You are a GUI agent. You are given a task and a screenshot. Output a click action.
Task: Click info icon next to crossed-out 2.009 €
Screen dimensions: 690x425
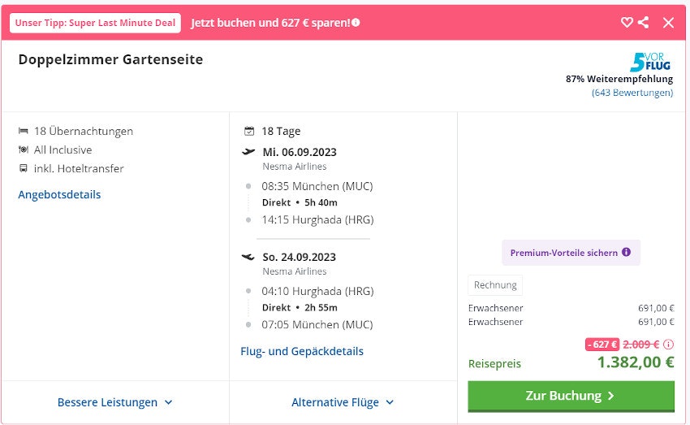point(668,344)
